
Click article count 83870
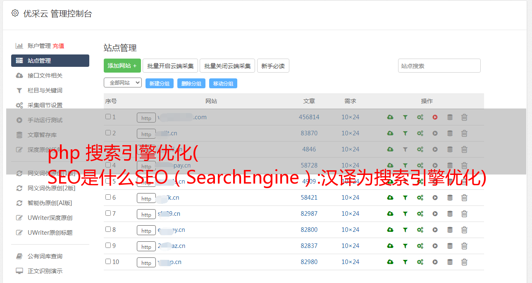pos(309,133)
